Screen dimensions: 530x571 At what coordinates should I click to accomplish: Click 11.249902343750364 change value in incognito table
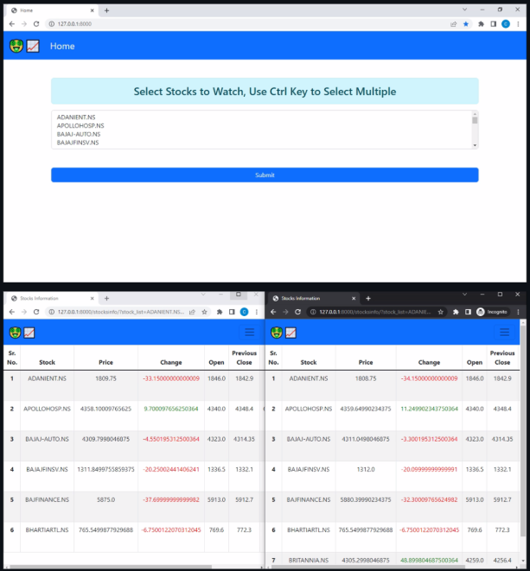point(429,409)
